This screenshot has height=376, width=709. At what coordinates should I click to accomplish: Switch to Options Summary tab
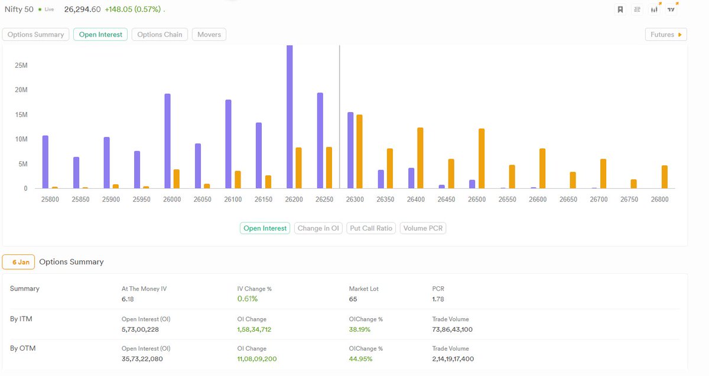[35, 35]
